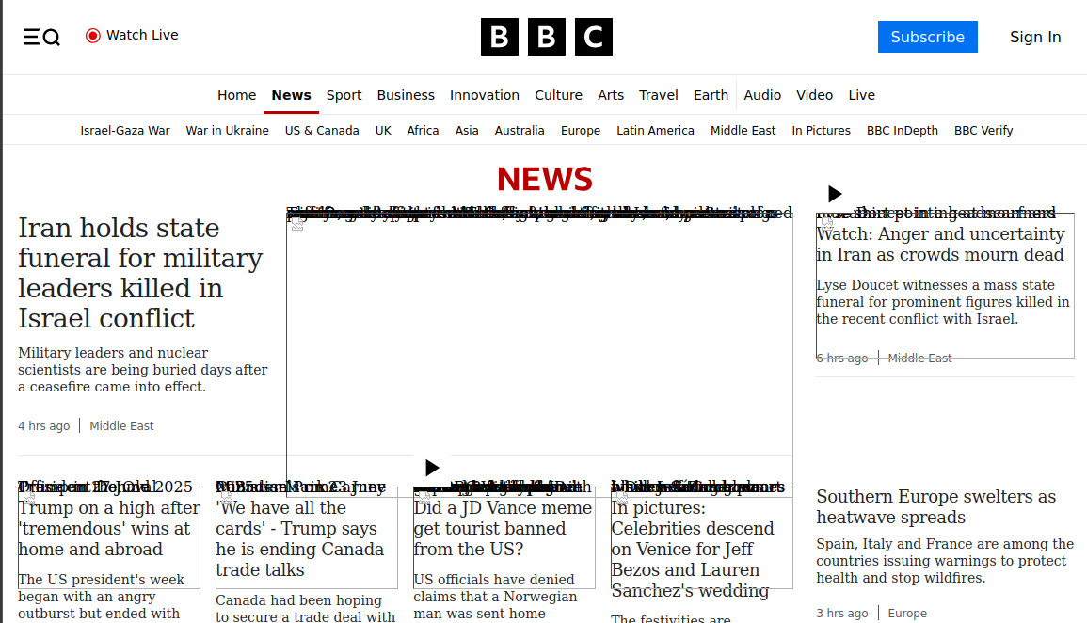Open the Culture section
This screenshot has width=1087, height=623.
click(558, 95)
